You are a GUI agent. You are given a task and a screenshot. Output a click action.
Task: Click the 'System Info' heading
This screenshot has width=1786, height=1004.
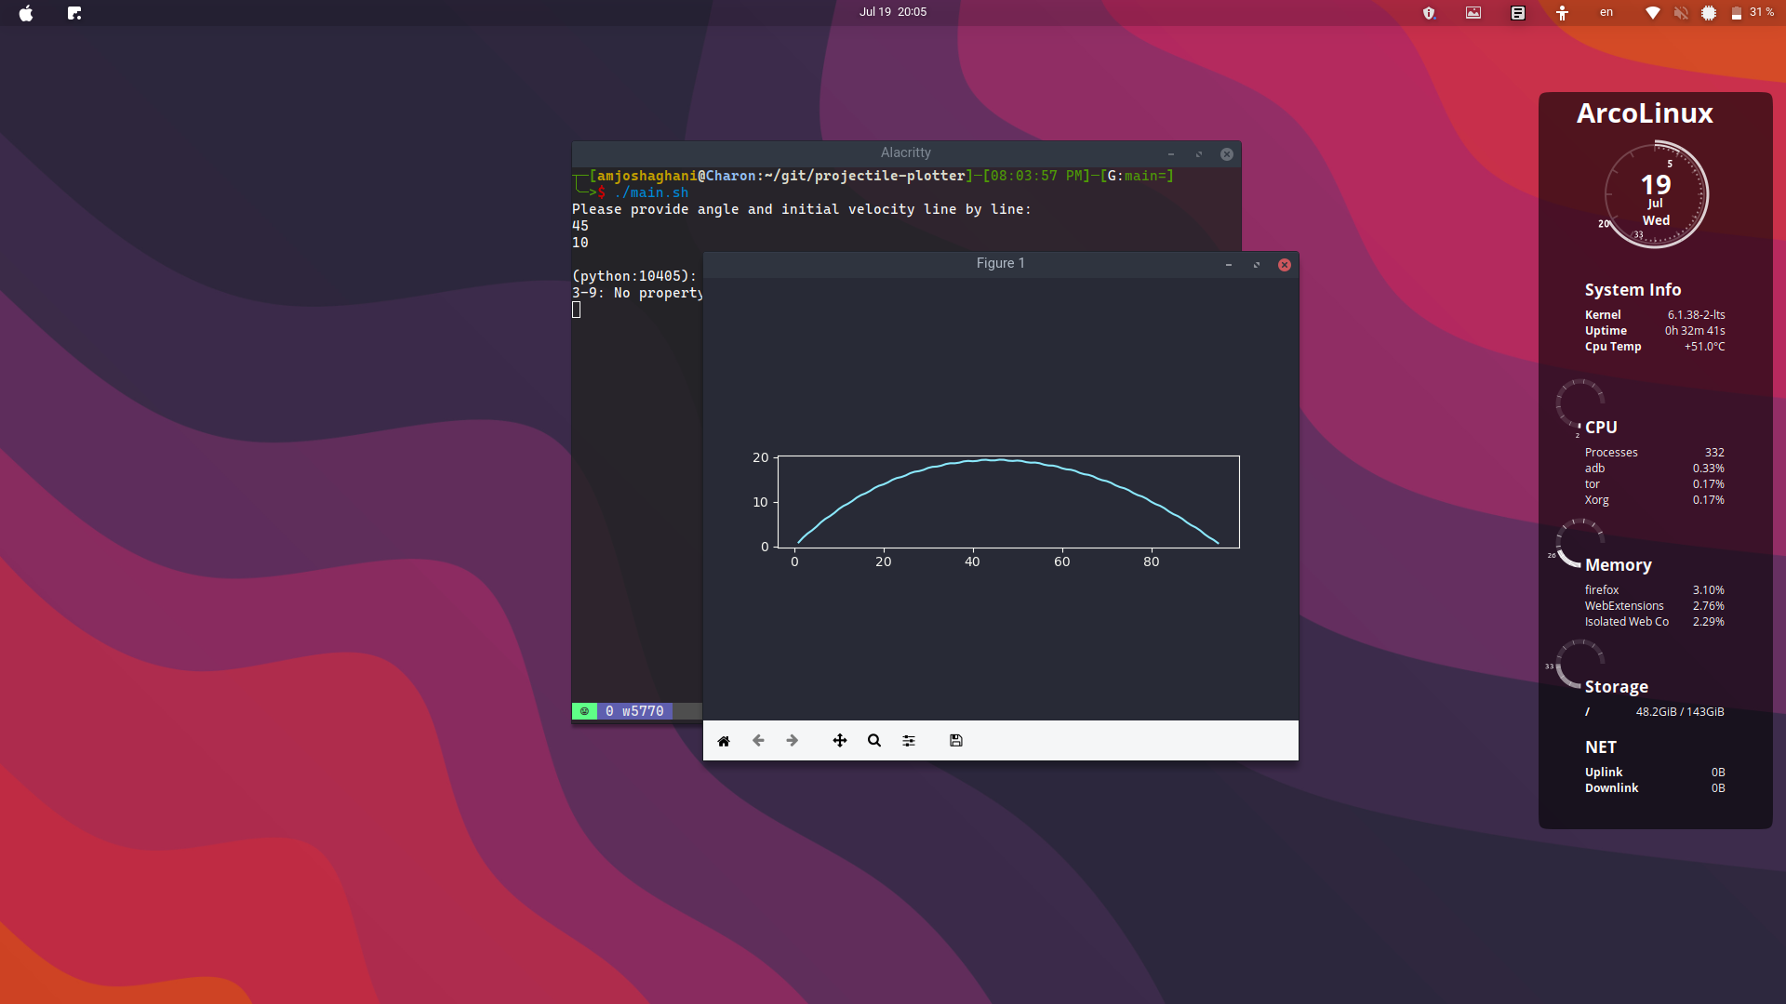(x=1633, y=290)
